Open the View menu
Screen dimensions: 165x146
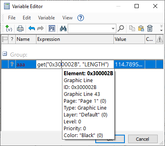[x=67, y=18]
